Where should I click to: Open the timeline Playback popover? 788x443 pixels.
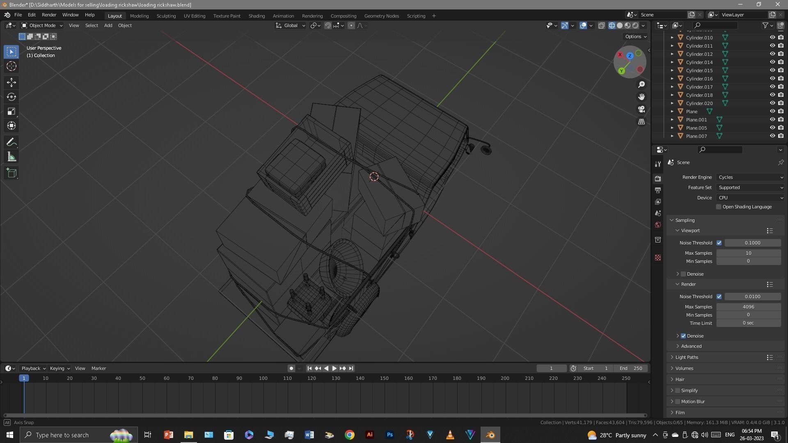coord(33,368)
